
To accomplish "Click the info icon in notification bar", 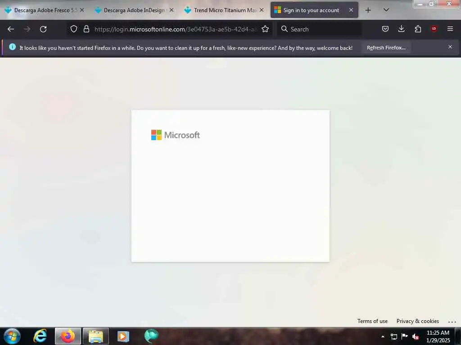I will pyautogui.click(x=12, y=47).
